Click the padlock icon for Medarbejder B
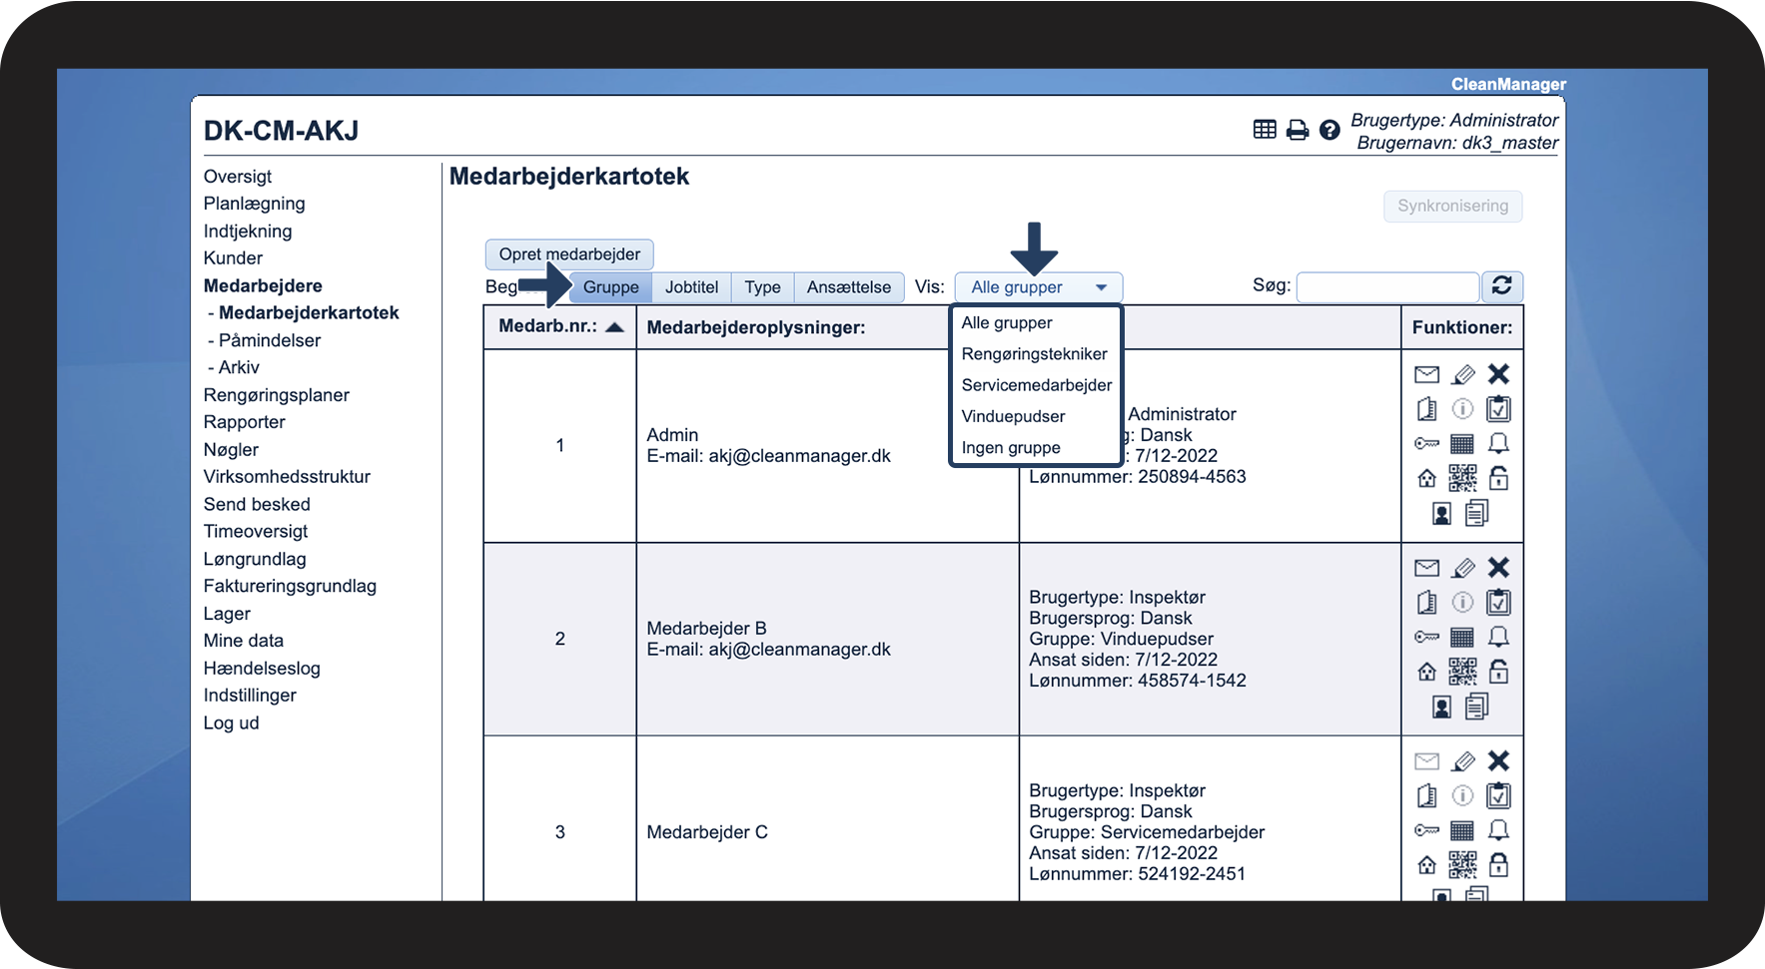 (1498, 672)
